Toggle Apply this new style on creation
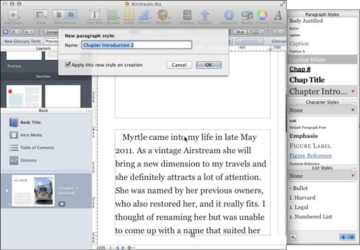 click(x=68, y=65)
